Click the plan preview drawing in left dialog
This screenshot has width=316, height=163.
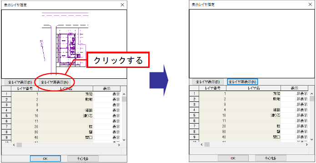(64, 44)
